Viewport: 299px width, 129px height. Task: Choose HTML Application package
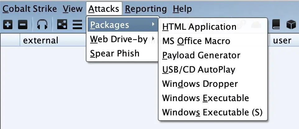point(199,27)
